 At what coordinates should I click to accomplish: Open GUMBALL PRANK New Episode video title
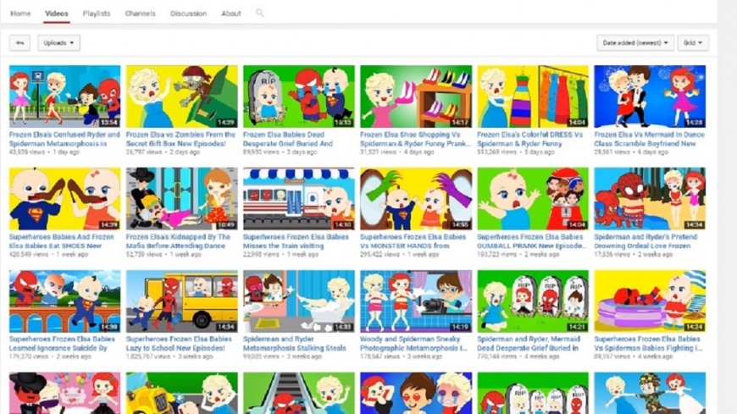[x=532, y=241]
